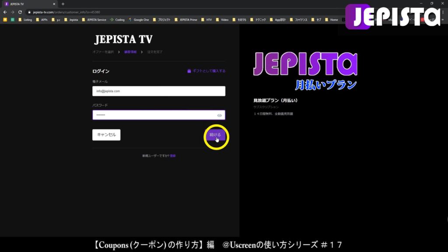448x252 pixels.
Task: Open a new tab with the plus button
Action: click(63, 4)
